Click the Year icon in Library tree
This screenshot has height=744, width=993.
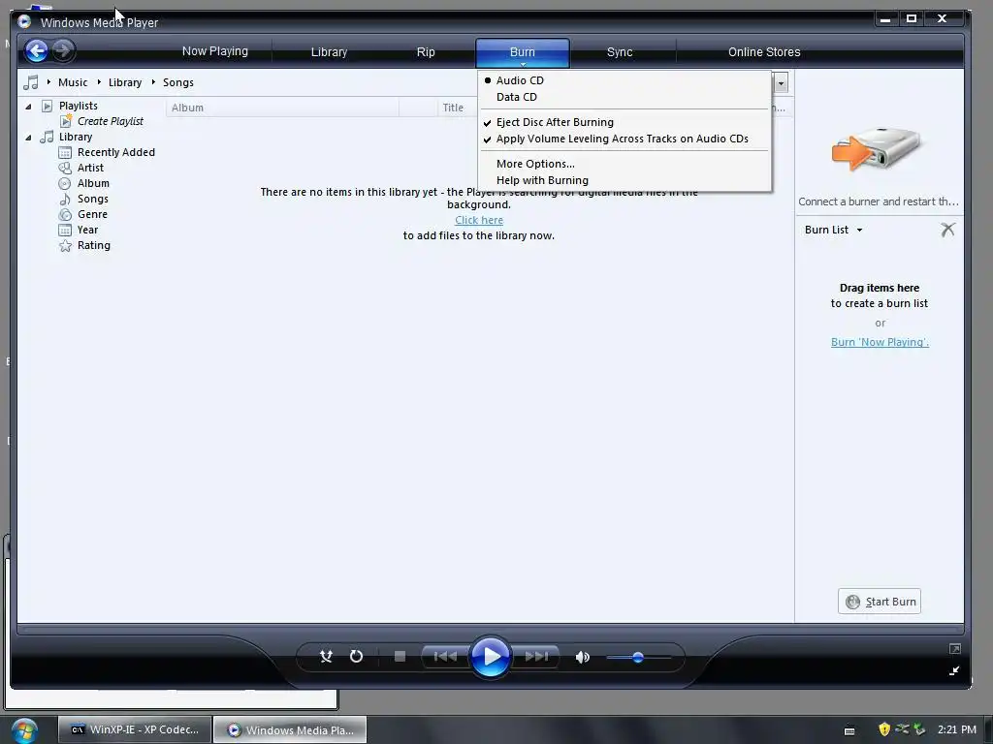(x=65, y=230)
